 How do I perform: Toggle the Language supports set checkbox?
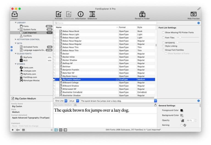click(12, 50)
